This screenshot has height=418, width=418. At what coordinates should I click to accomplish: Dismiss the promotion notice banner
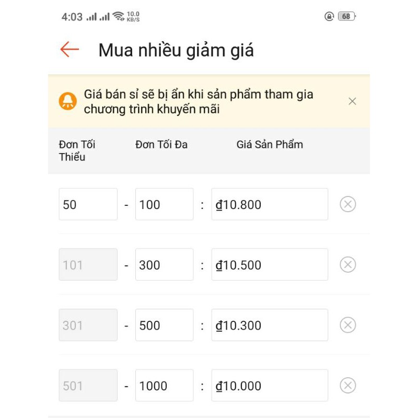click(352, 101)
